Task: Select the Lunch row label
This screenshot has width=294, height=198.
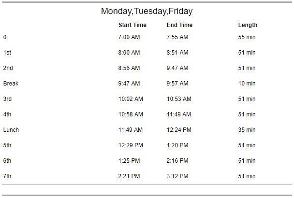Action: coord(11,129)
